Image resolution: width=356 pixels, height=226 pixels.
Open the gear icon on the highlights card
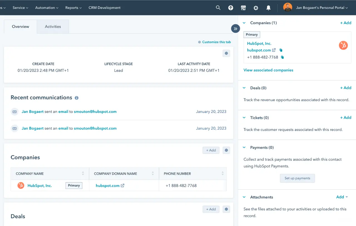(x=226, y=53)
